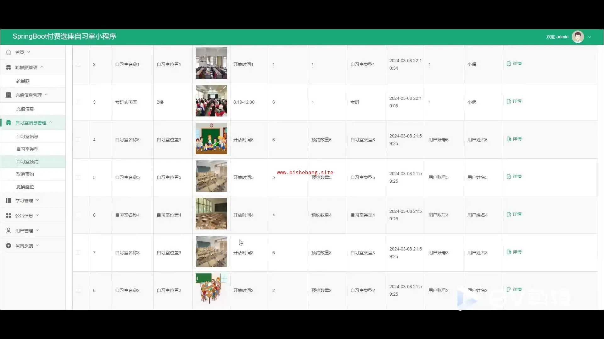Click the 充值信息管理 building icon
This screenshot has width=604, height=339.
[8, 95]
